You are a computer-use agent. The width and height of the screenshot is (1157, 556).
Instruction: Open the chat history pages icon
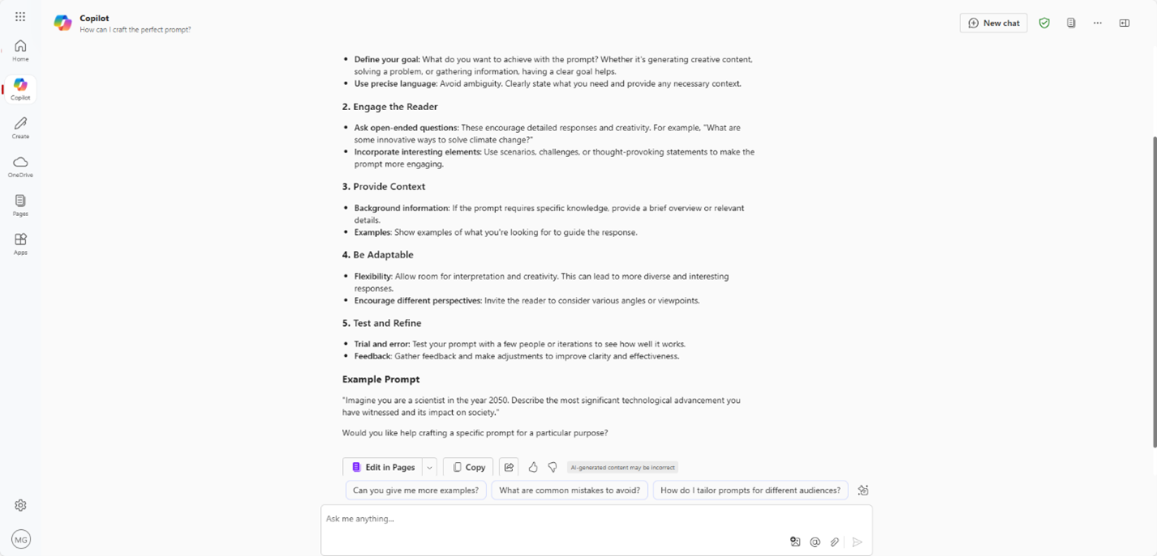coord(1071,23)
